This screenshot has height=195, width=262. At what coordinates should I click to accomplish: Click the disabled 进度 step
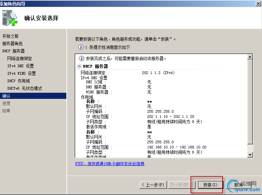tap(6, 103)
